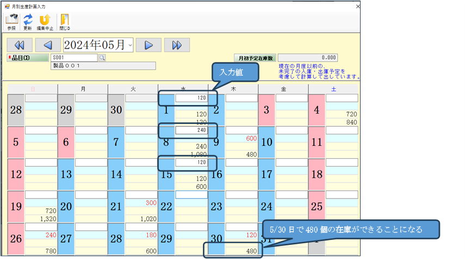Viewport: 465px width, 259px height.
Task: Open the 2024年05月 month dropdown
Action: coord(130,45)
